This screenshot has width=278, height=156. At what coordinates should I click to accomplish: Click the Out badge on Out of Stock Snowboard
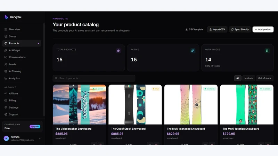pos(156,89)
